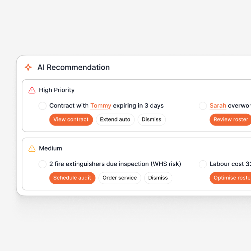Tick the Labour cost item checkbox

tap(203, 164)
